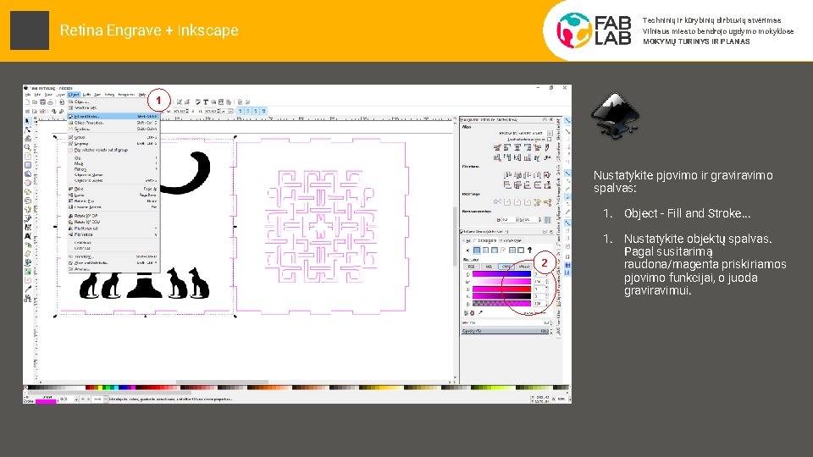
Task: Select HSL color mode button
Action: point(489,267)
